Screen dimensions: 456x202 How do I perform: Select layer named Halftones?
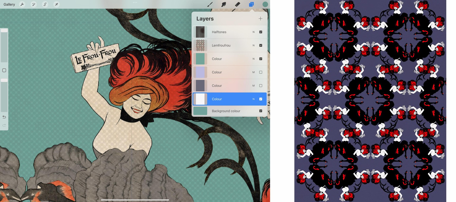pos(219,32)
